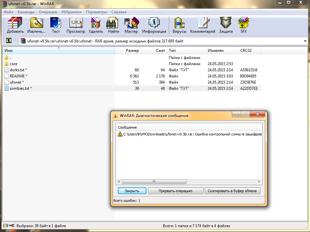
Task: Click the Добавить (Add) toolbar icon
Action: (15, 22)
